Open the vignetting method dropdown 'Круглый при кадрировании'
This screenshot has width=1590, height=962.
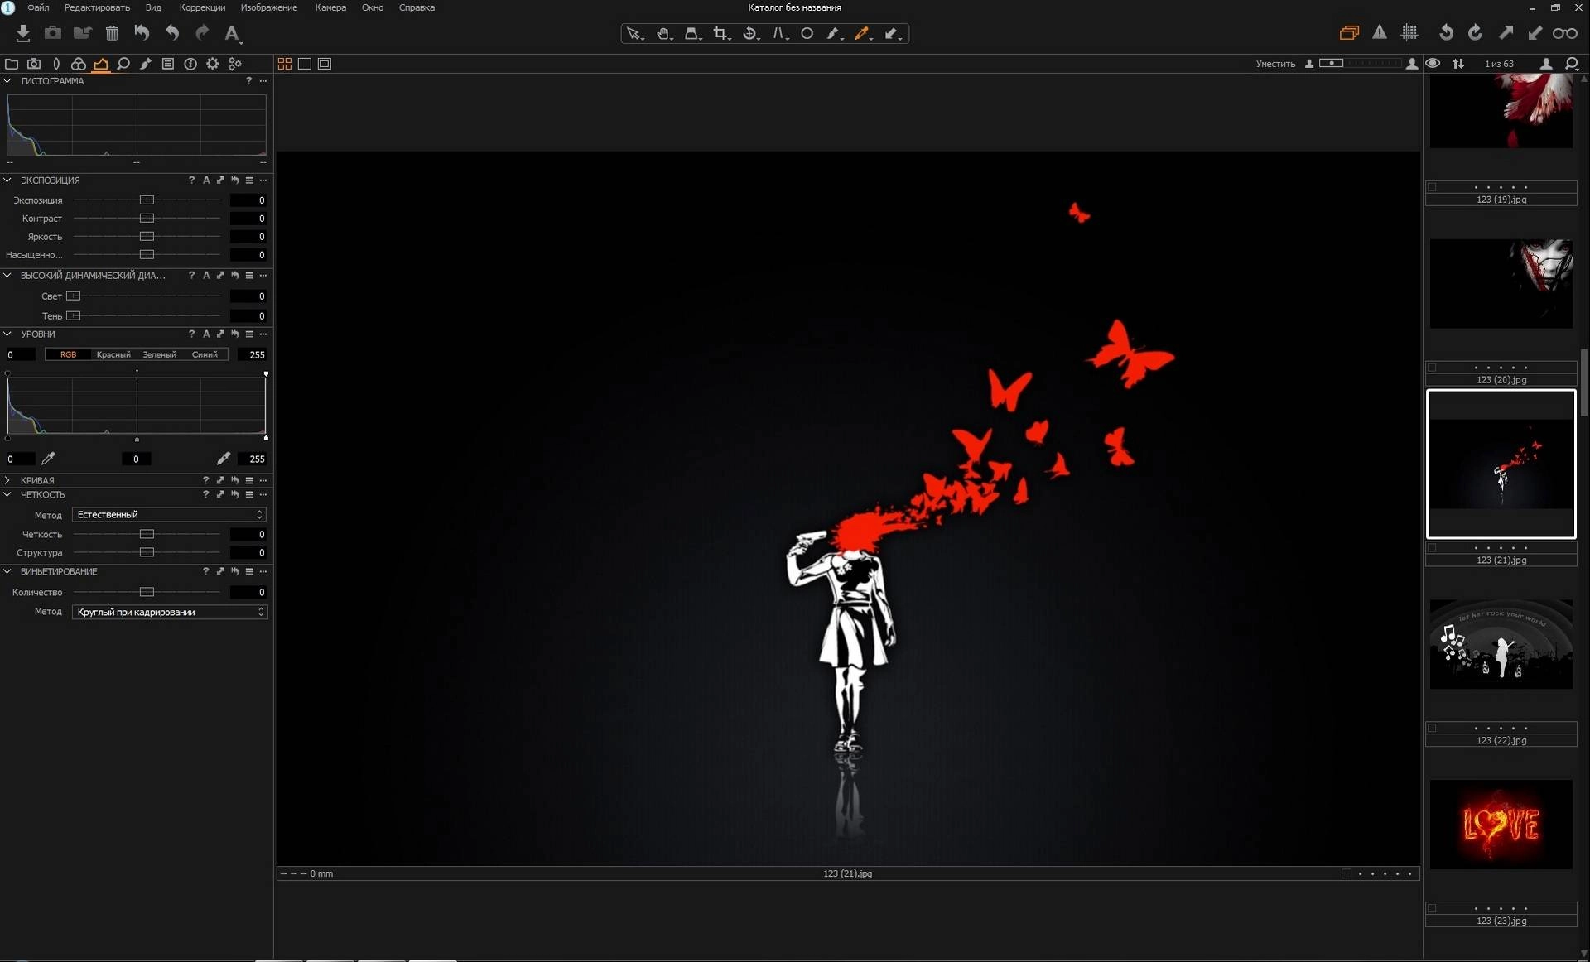[x=169, y=612]
